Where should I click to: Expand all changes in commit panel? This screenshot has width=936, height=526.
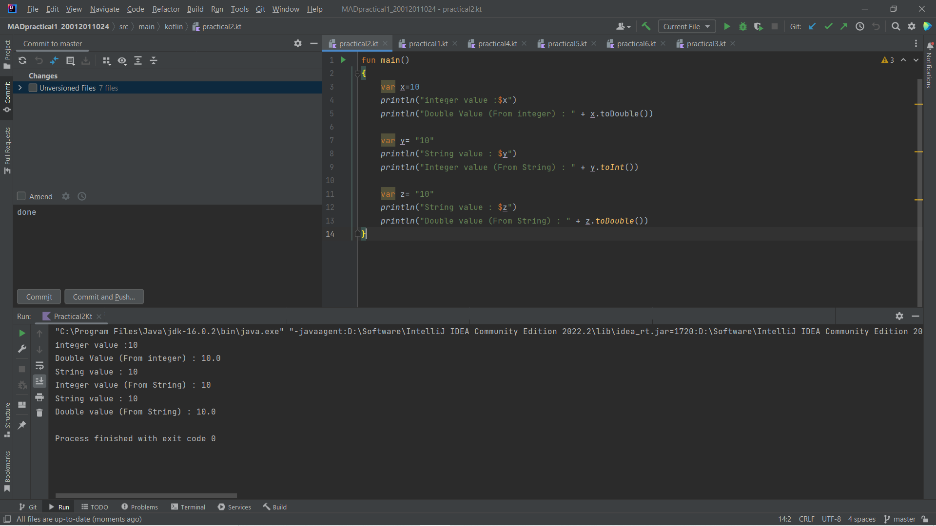tap(138, 60)
